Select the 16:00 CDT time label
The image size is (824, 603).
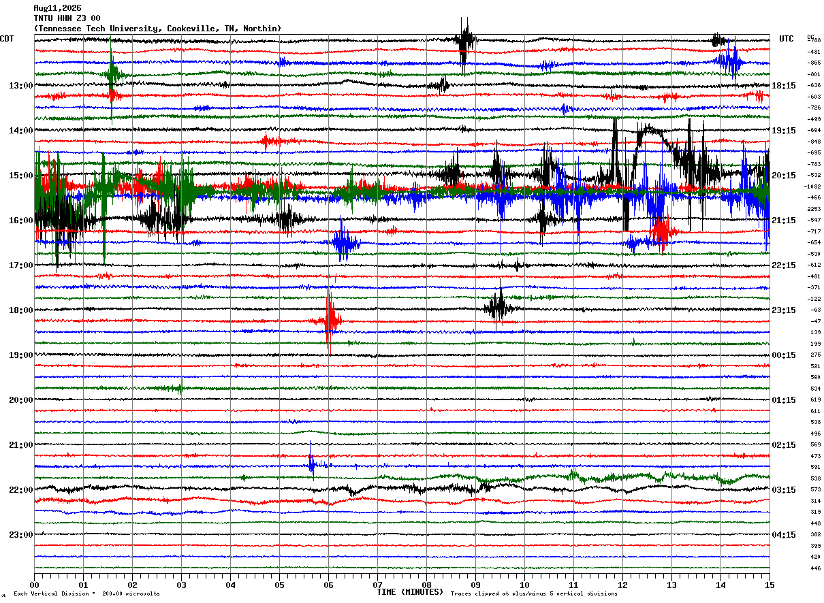tap(21, 221)
